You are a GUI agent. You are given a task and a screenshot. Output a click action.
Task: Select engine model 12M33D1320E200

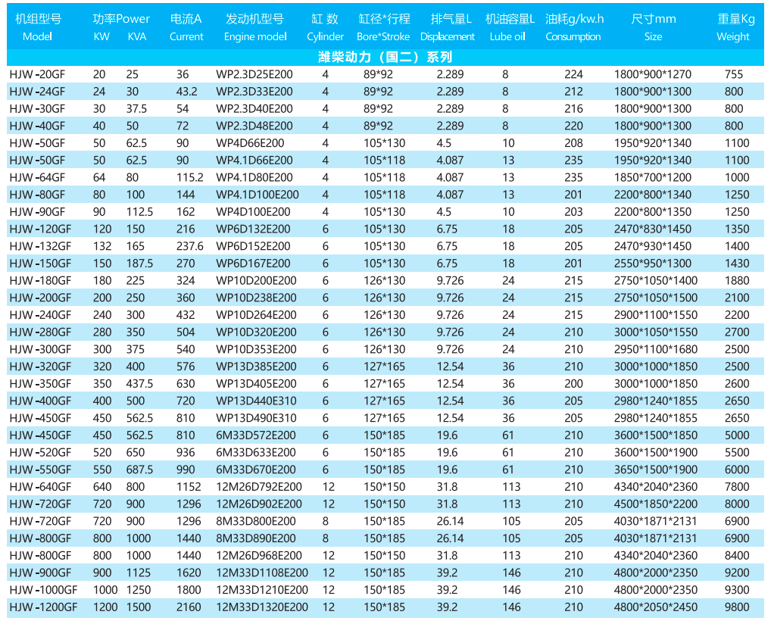coord(262,607)
